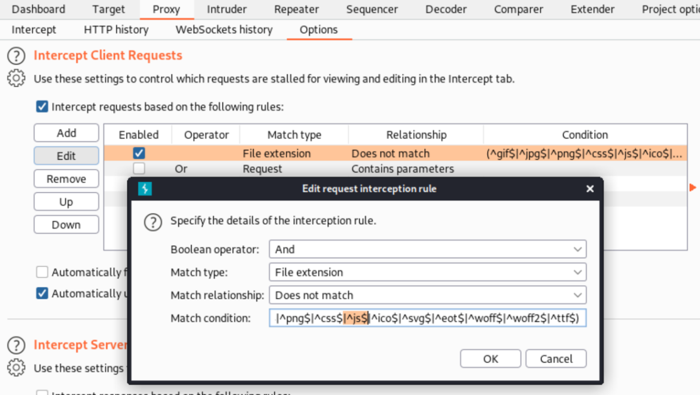Click the 'Intercept Client Requests' heading
The image size is (700, 395).
coord(108,56)
